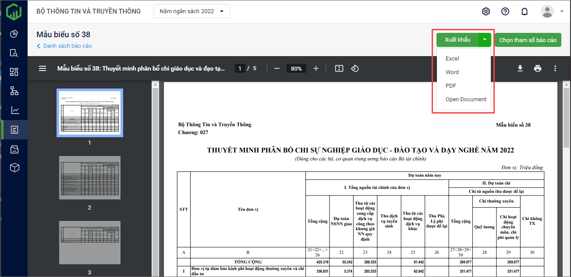The image size is (571, 277).
Task: Rotate the document counterclockwise
Action: point(355,68)
